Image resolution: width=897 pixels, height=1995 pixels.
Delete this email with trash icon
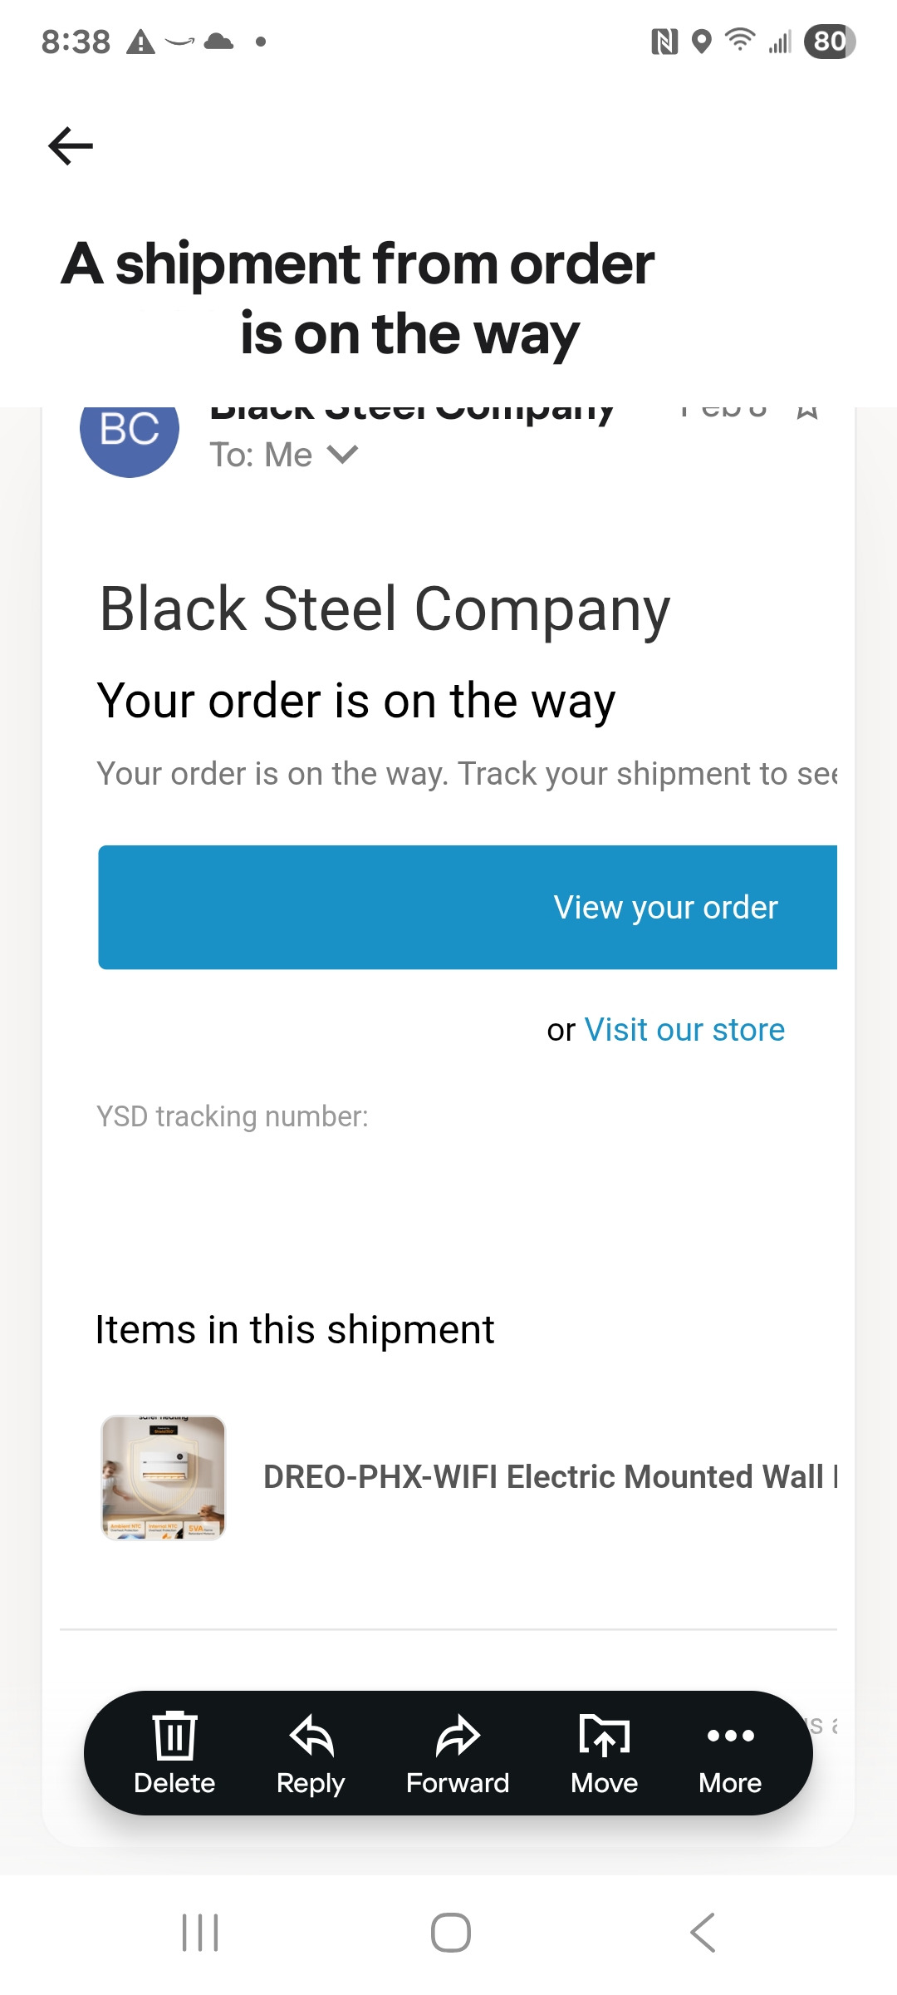[174, 1752]
